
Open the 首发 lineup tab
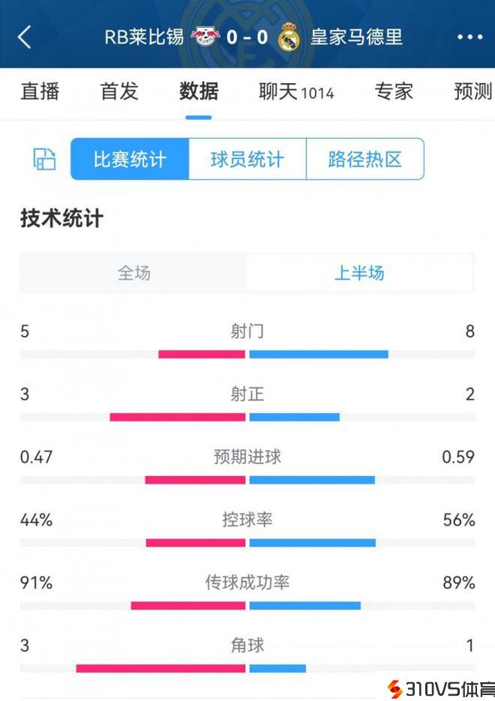(x=119, y=91)
